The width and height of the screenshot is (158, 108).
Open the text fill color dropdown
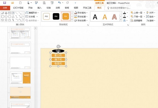click(x=127, y=13)
